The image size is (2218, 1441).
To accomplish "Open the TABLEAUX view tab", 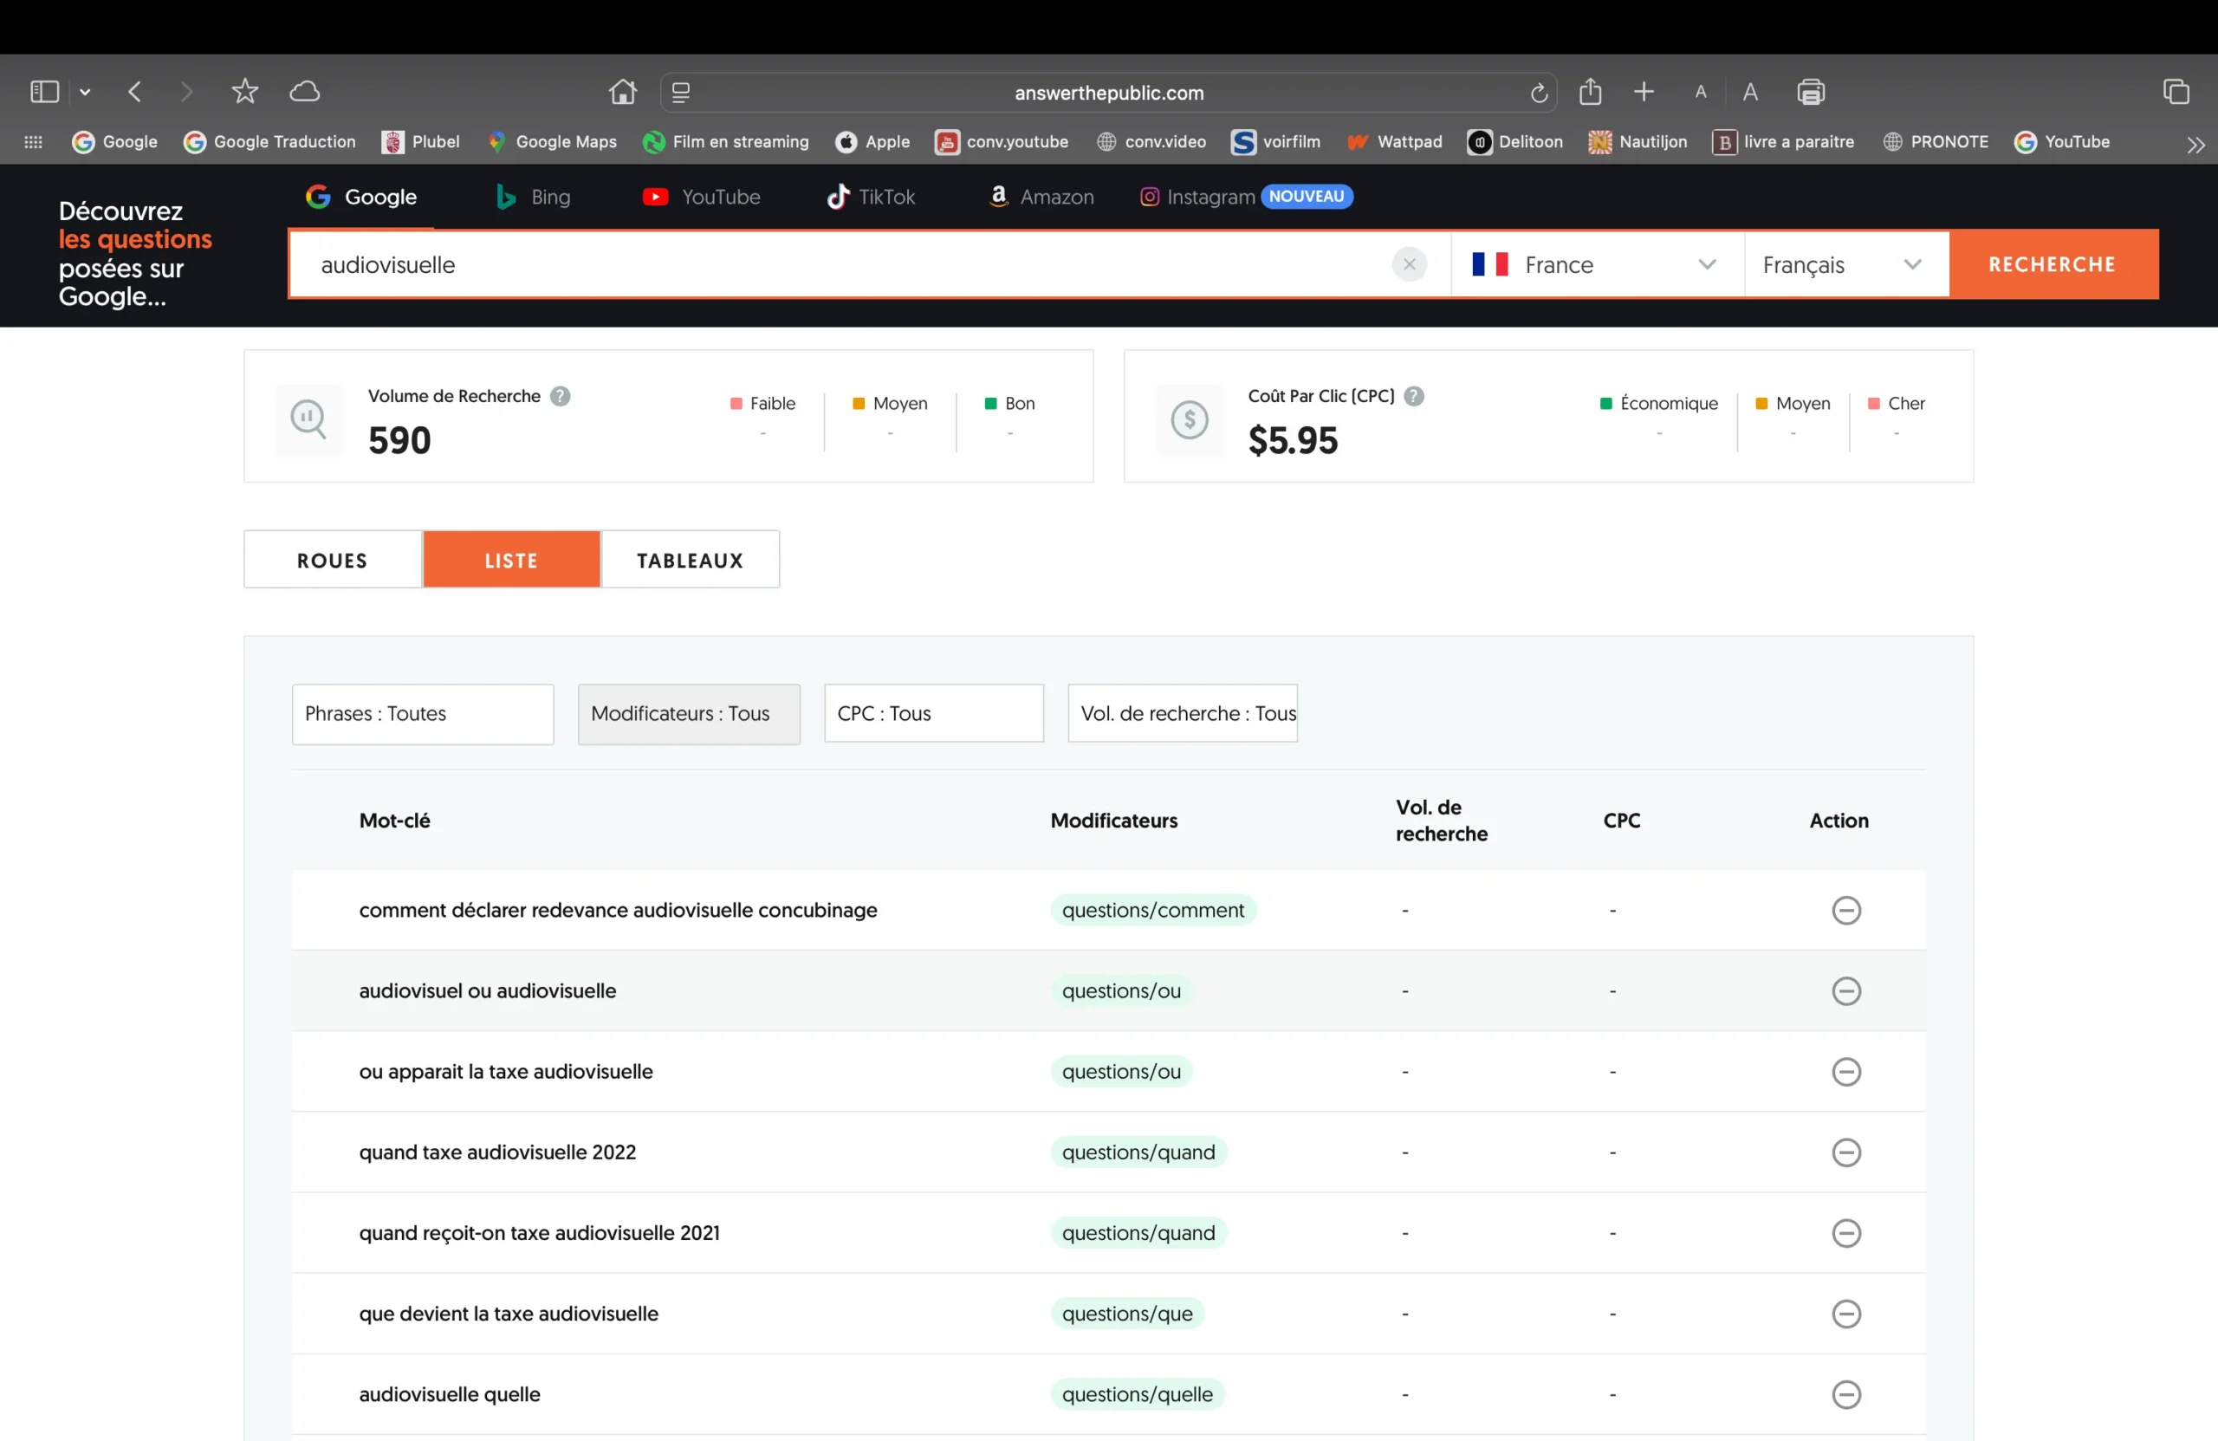I will 690,559.
